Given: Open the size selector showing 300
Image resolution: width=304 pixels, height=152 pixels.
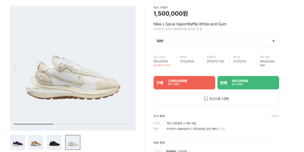Looking at the screenshot, I should [x=216, y=41].
